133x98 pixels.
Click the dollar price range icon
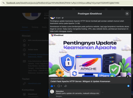(24, 45)
